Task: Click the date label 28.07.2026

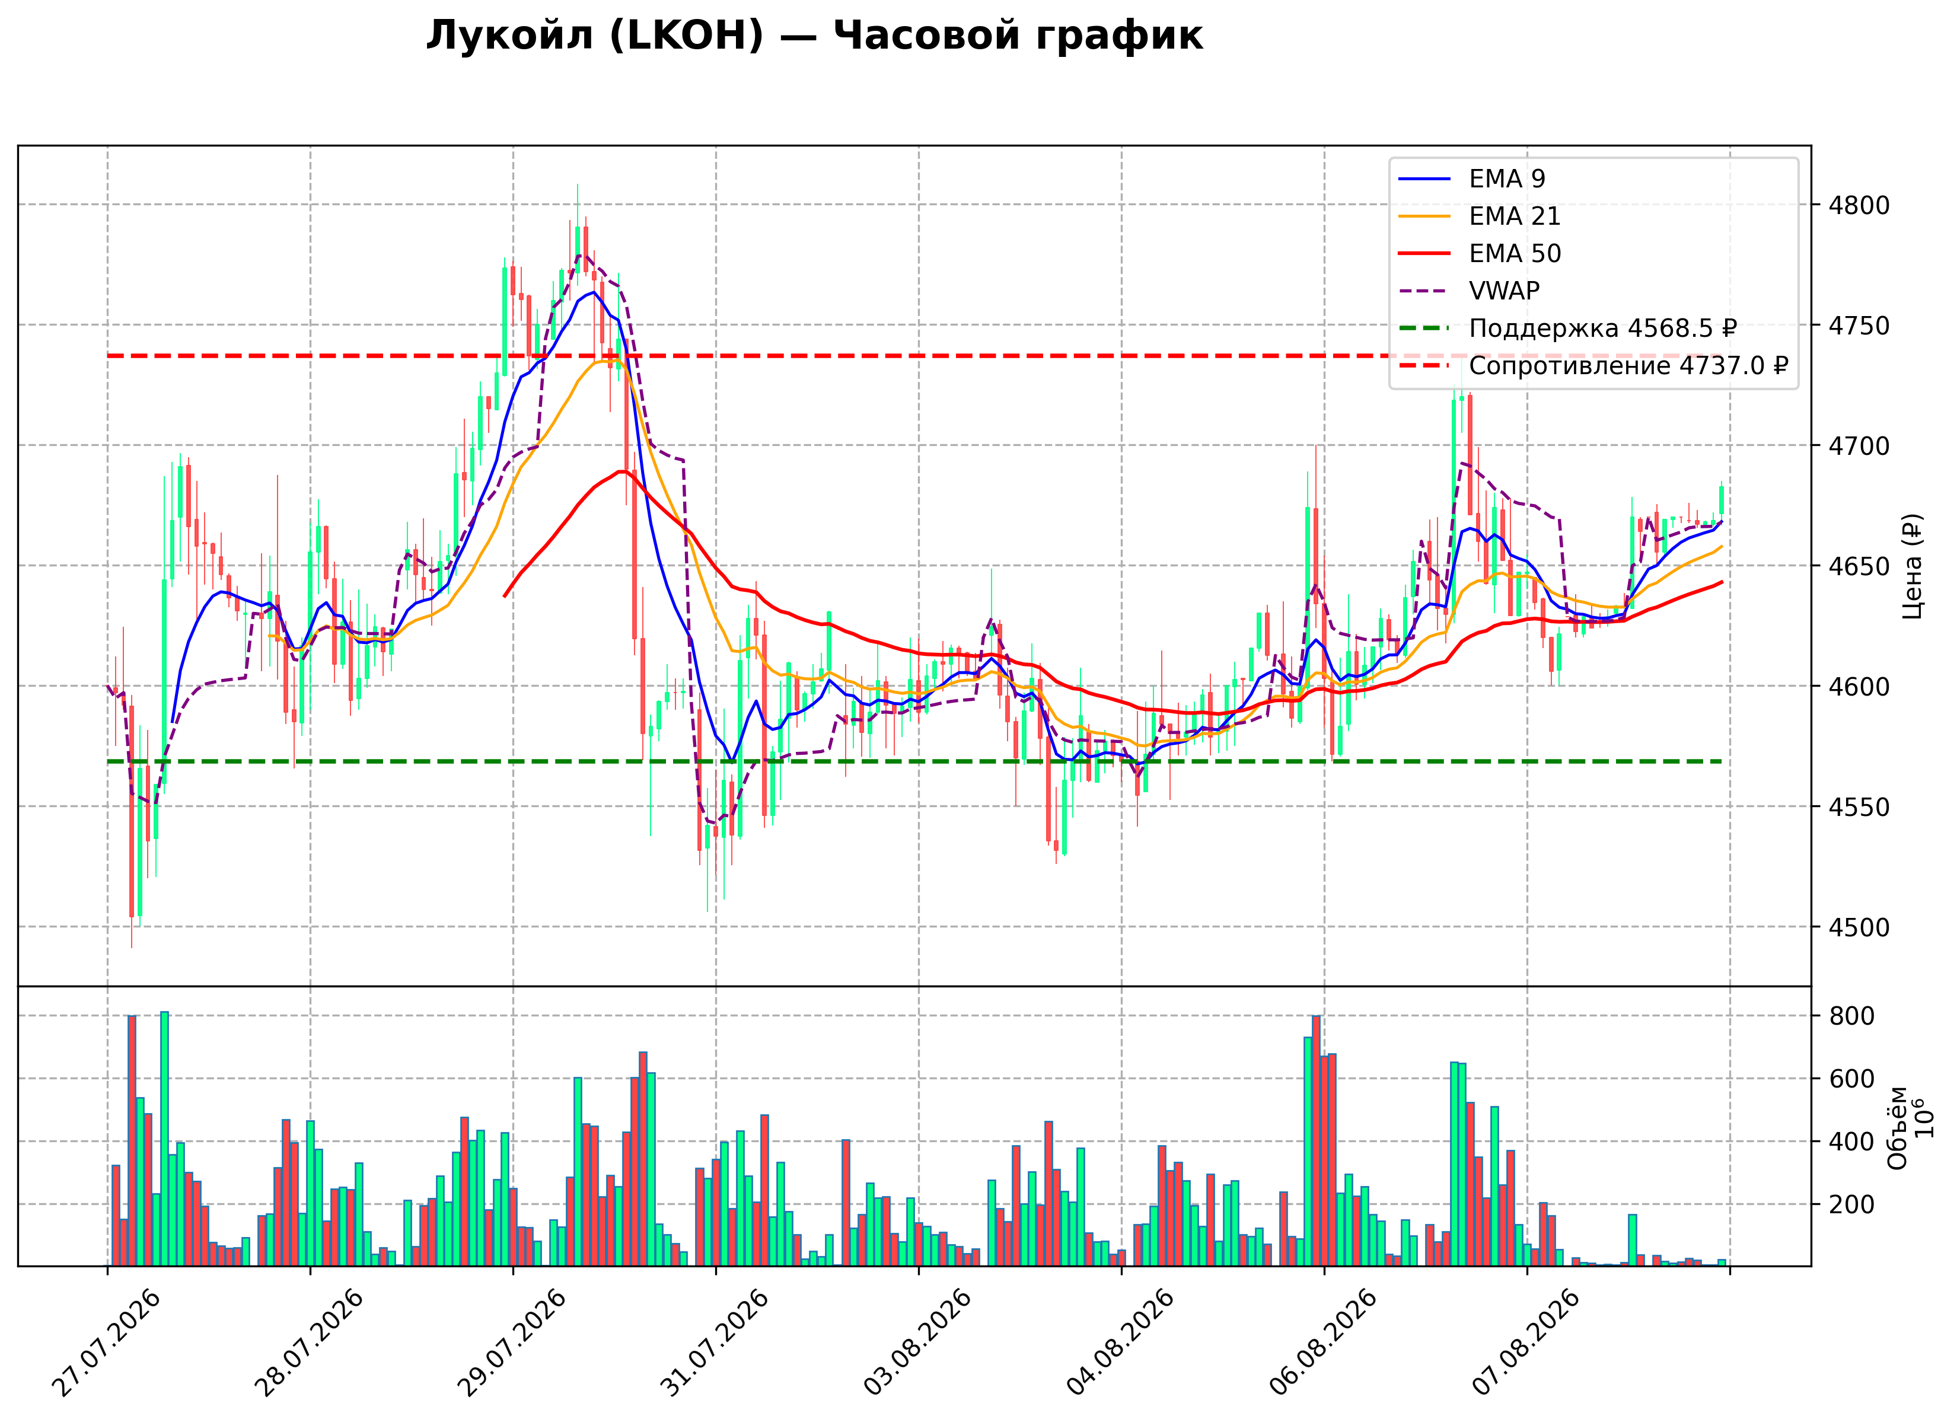Action: point(309,1343)
